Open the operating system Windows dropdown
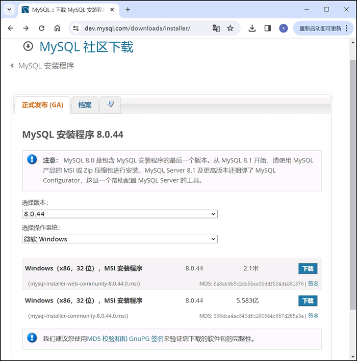The width and height of the screenshot is (357, 361). click(120, 239)
